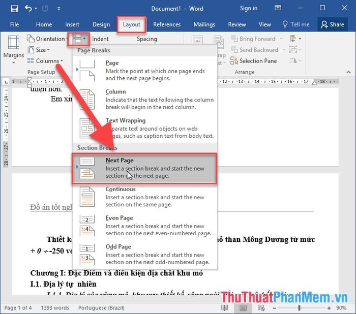This screenshot has width=356, height=314.
Task: Click the 90% zoom level
Action: click(341, 308)
